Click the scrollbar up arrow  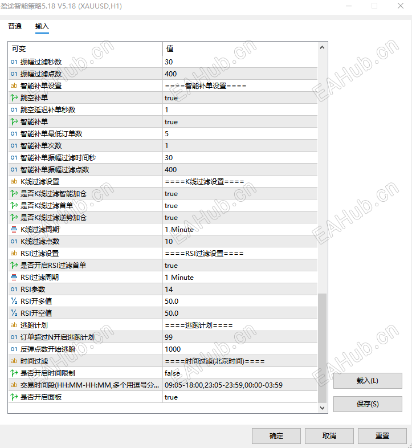coord(323,47)
